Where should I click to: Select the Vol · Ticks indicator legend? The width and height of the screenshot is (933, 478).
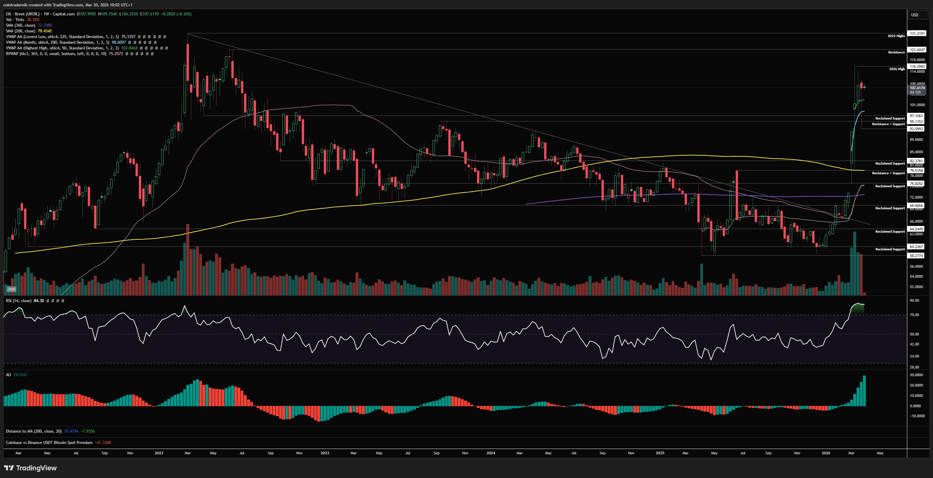(15, 20)
